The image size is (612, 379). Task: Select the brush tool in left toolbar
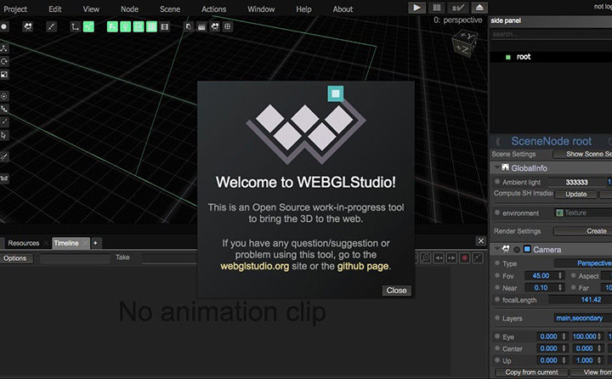coord(4,157)
